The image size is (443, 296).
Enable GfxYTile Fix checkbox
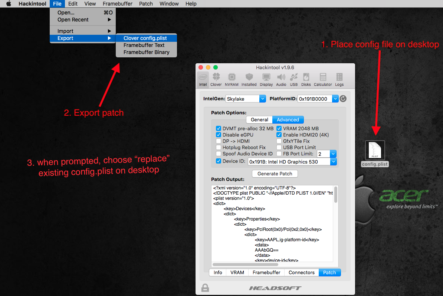point(279,141)
